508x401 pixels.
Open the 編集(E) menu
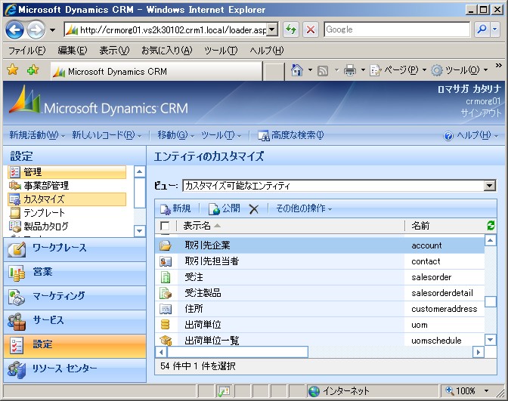pos(73,51)
